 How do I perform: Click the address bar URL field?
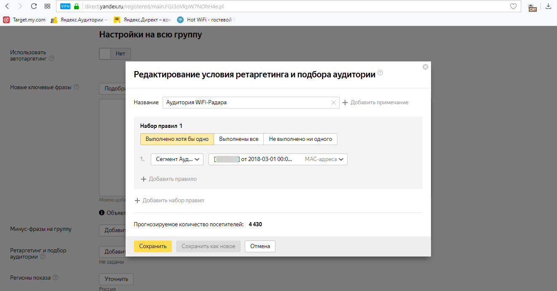295,6
